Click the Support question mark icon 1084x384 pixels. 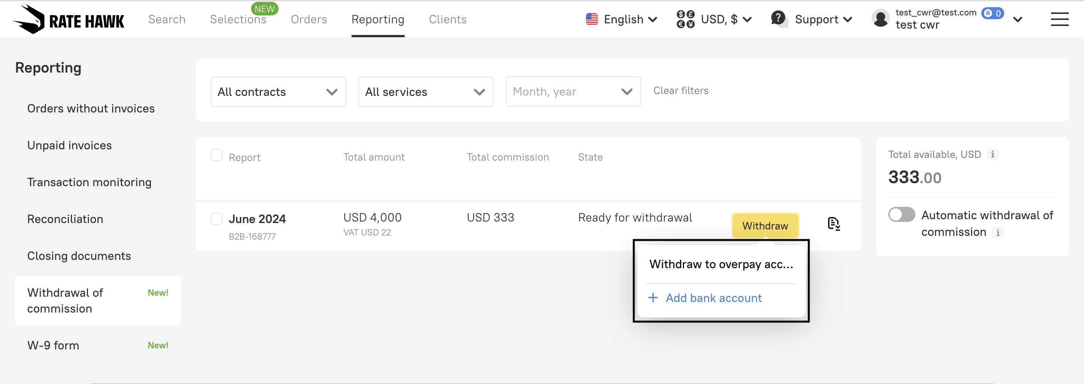coord(778,18)
